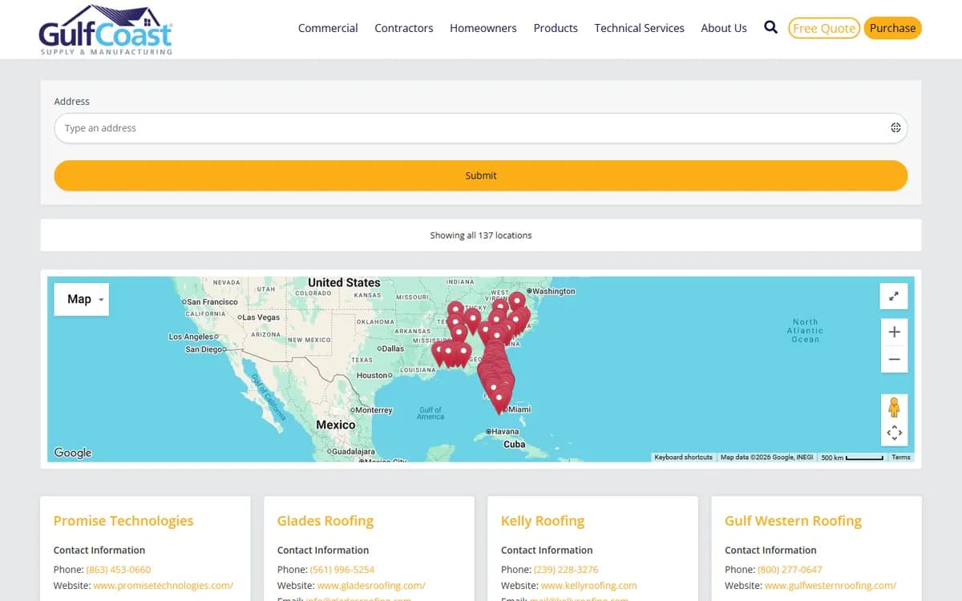Click the Glades Roofing heading
Viewport: 962px width, 601px height.
tap(325, 521)
